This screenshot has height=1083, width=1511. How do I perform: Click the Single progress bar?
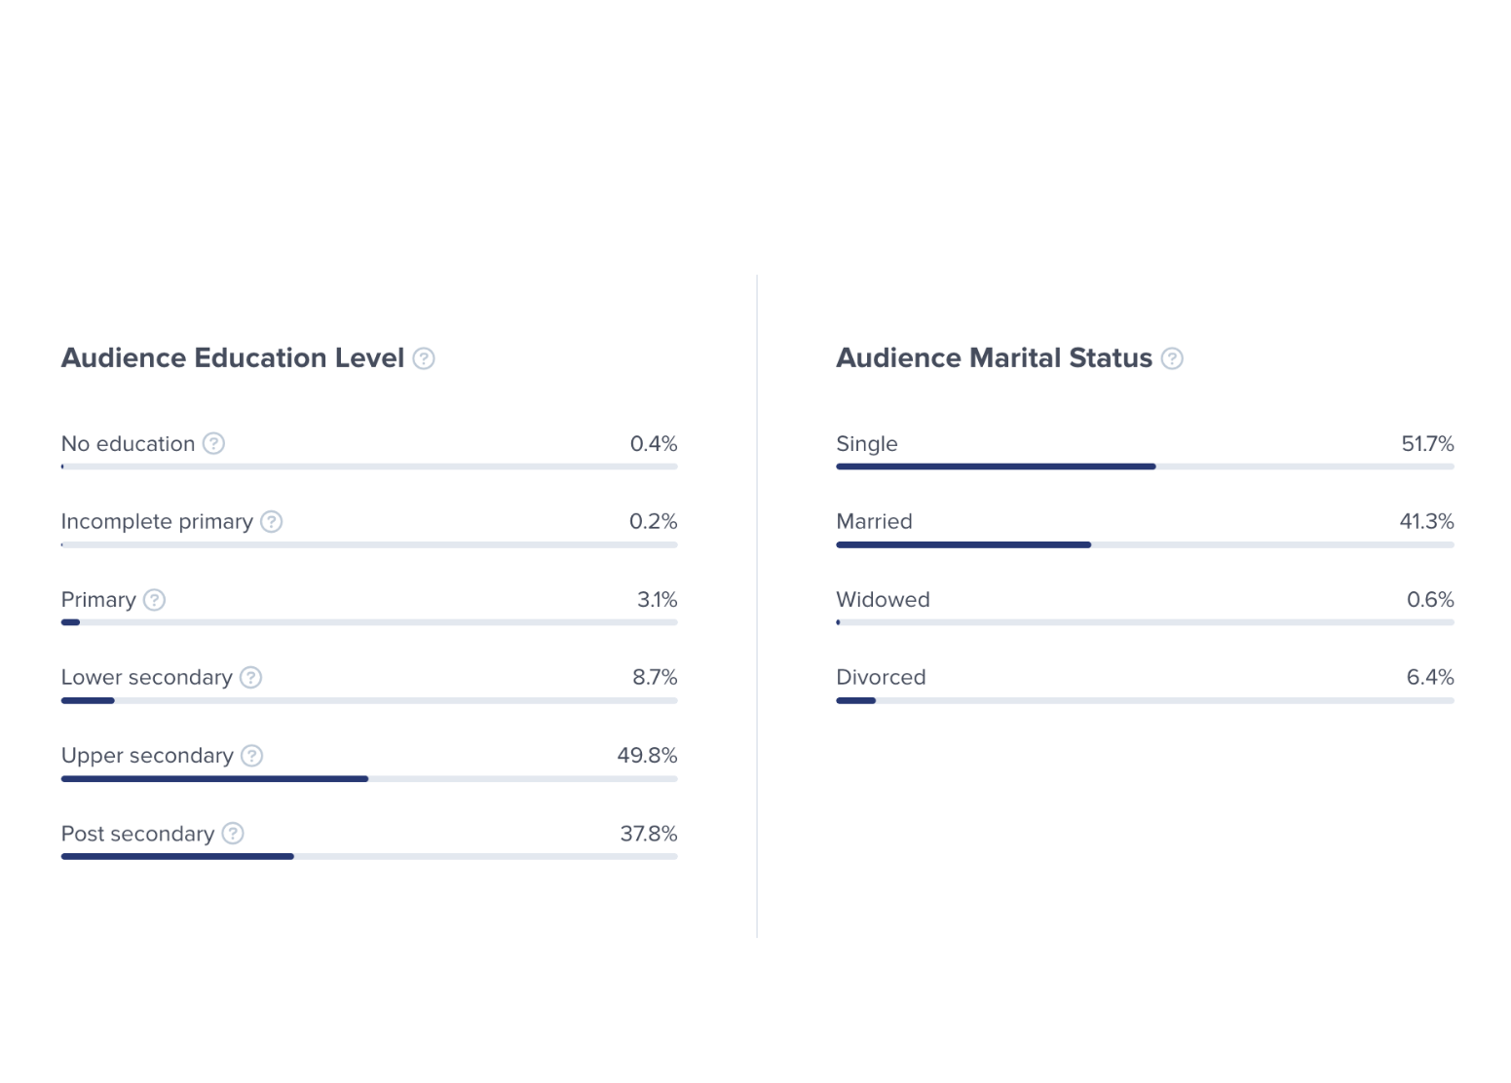(x=1144, y=467)
